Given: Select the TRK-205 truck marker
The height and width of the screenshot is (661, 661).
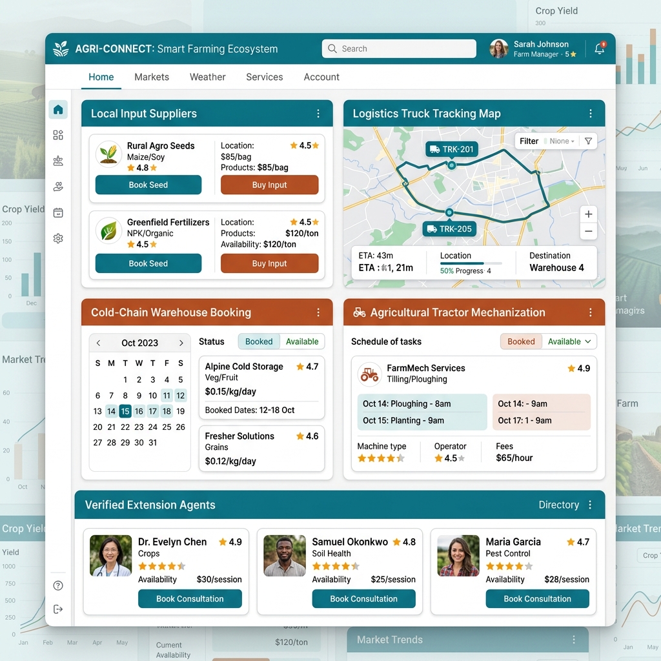Looking at the screenshot, I should point(449,229).
